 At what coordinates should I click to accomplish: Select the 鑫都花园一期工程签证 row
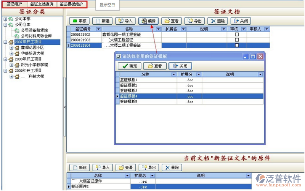[x=168, y=35]
